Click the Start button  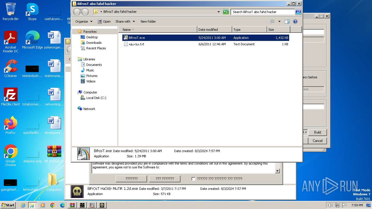[8, 205]
